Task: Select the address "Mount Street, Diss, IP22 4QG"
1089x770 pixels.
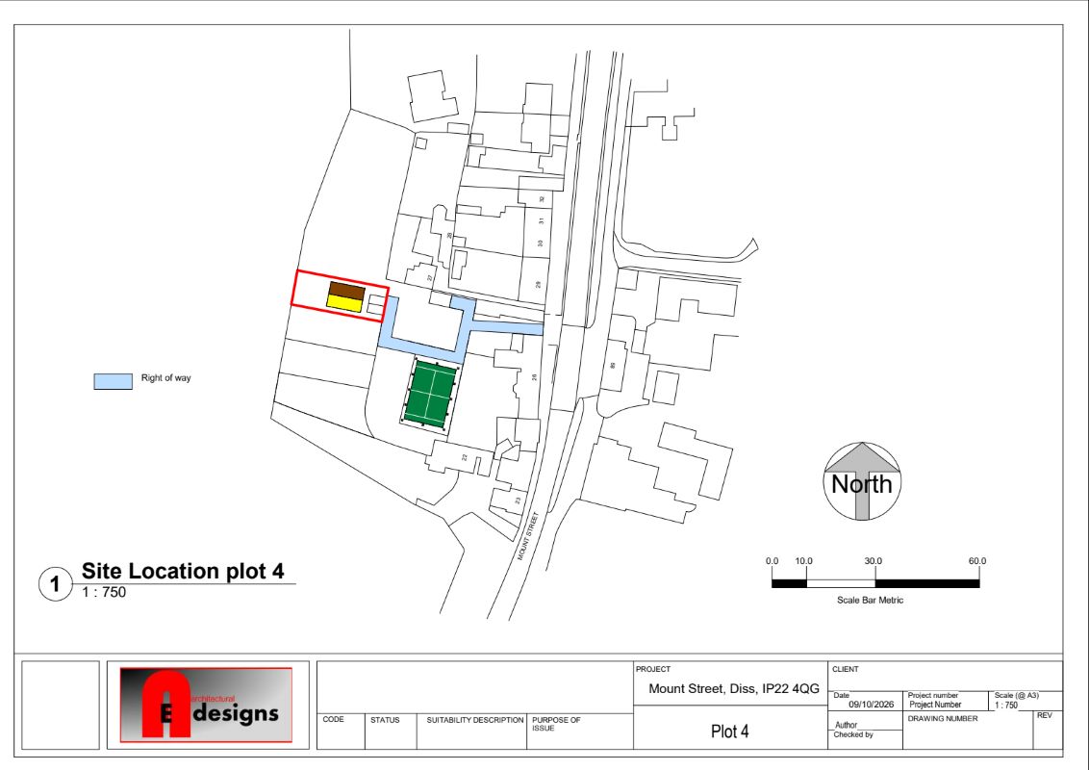Action: click(x=734, y=689)
